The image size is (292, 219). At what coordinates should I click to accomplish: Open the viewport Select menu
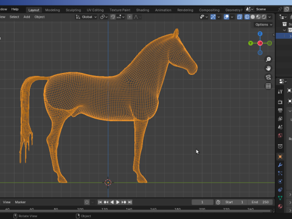pos(14,17)
